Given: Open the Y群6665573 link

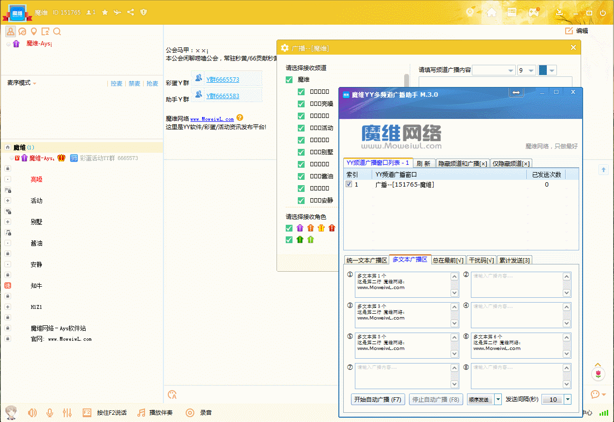Looking at the screenshot, I should [223, 80].
